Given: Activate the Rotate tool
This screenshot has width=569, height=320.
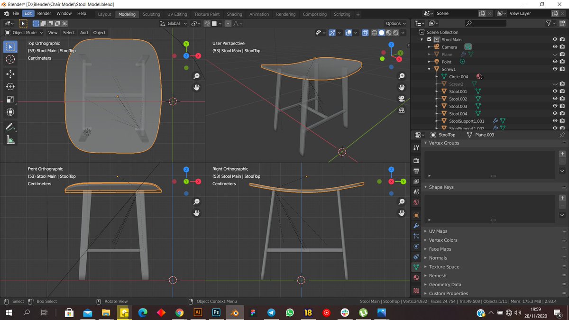Looking at the screenshot, I should tap(10, 87).
